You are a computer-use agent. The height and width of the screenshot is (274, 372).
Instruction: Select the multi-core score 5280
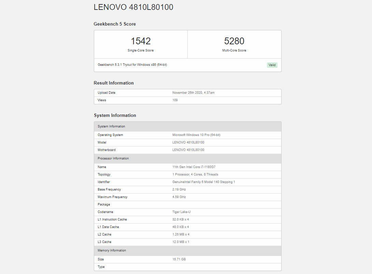coord(234,41)
